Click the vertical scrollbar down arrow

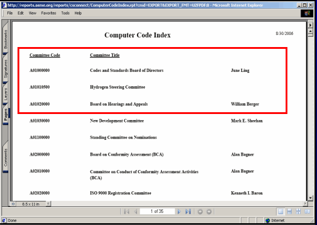coord(310,198)
